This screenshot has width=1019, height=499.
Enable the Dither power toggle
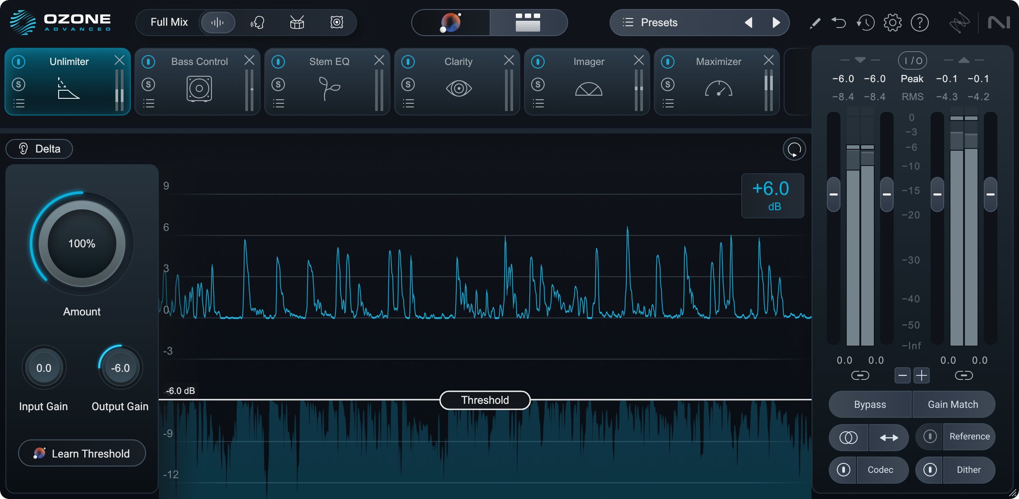pyautogui.click(x=930, y=470)
